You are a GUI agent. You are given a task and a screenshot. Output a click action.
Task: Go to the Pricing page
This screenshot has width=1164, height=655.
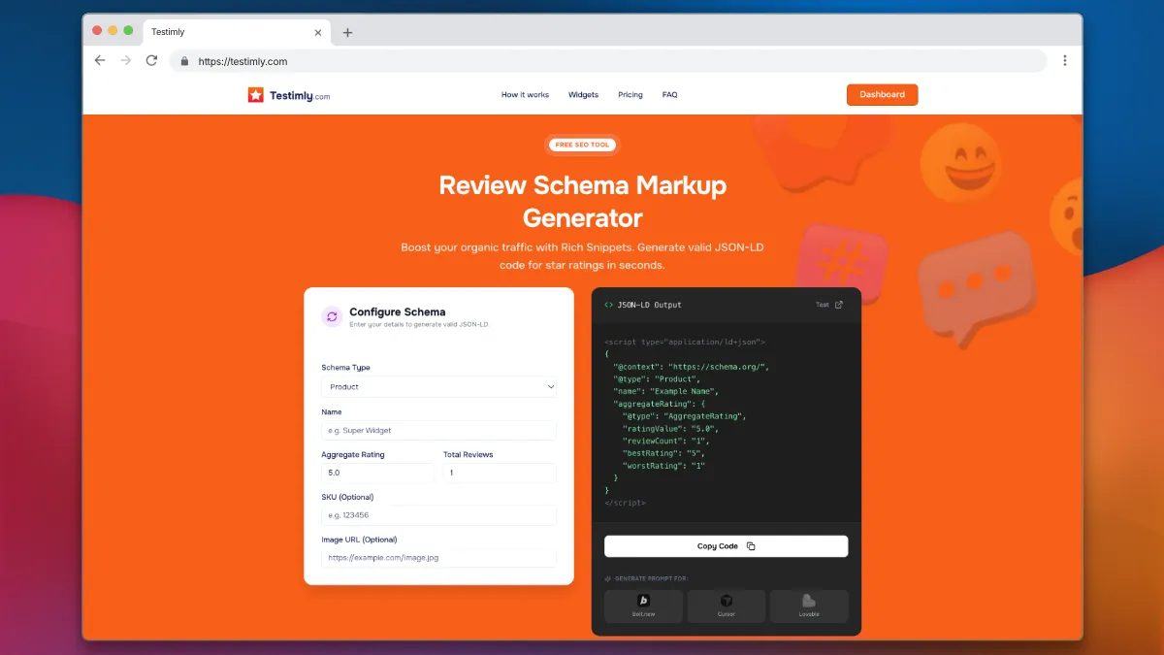point(630,95)
